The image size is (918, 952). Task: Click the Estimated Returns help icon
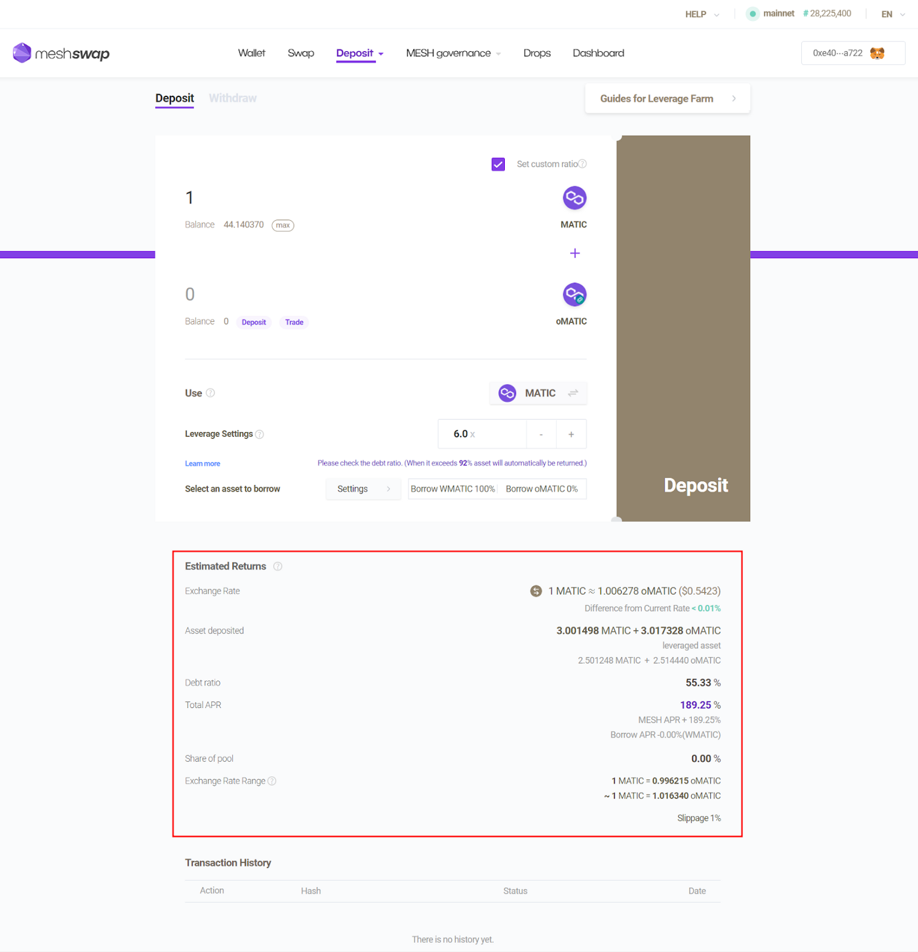point(278,566)
